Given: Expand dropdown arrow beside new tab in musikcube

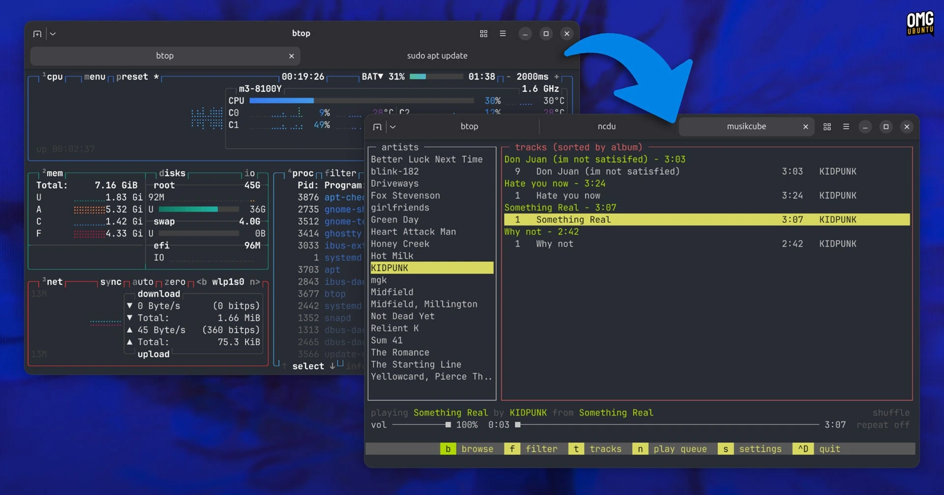Looking at the screenshot, I should point(393,127).
